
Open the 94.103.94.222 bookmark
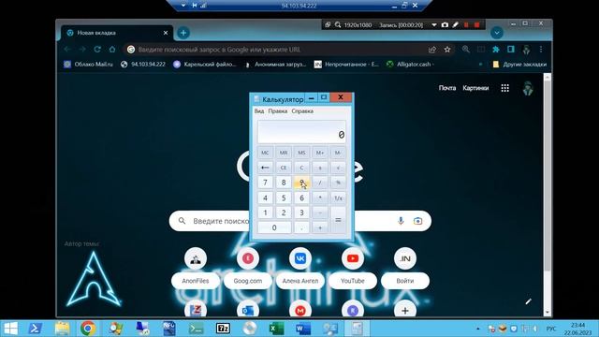click(143, 65)
